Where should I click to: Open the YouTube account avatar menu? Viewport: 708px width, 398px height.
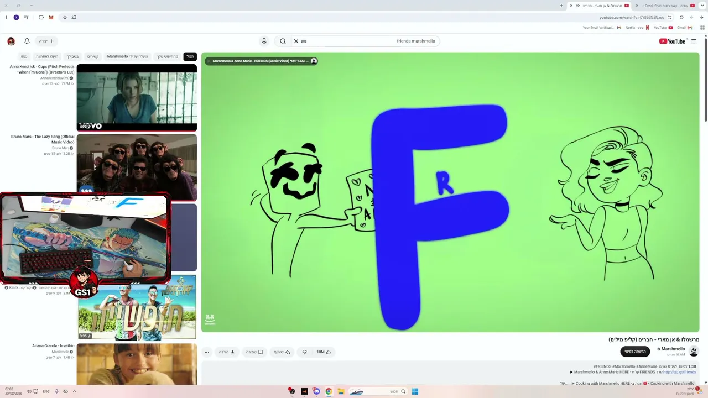(11, 41)
